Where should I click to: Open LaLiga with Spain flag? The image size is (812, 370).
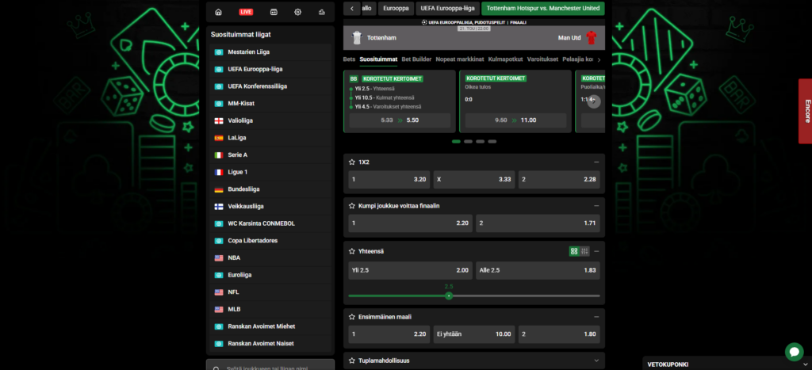tap(270, 138)
